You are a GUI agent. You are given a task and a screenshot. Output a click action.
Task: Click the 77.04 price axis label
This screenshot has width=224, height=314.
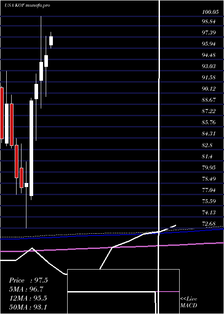coord(209,190)
